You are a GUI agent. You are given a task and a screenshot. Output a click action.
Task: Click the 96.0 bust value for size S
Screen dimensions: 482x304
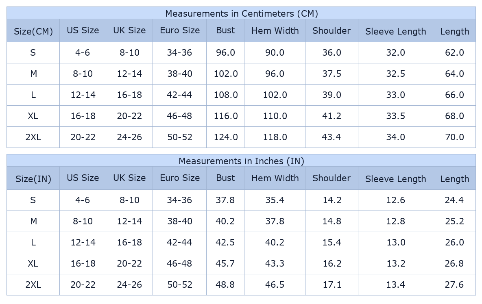tap(225, 53)
